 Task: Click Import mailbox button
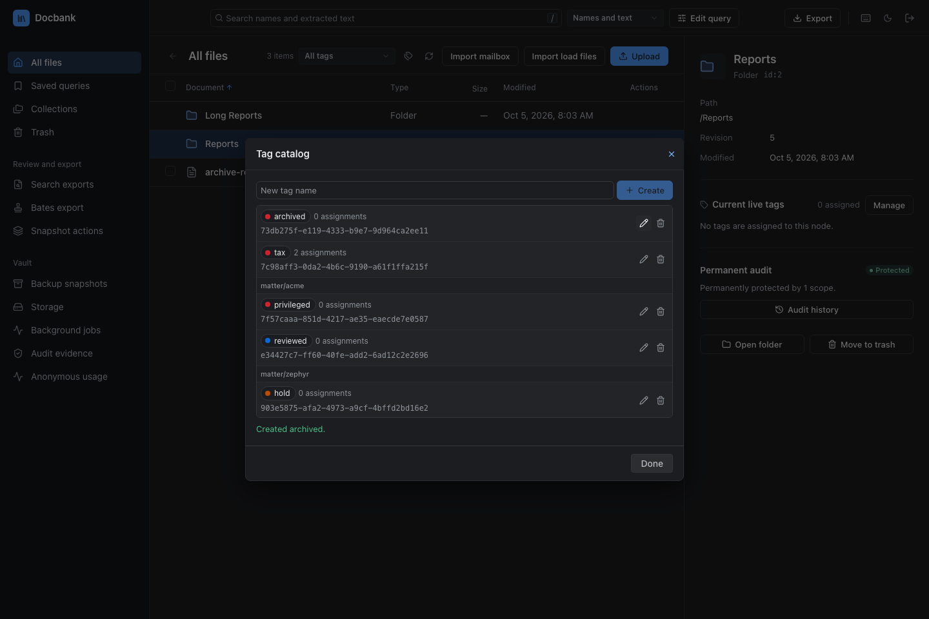pos(480,56)
